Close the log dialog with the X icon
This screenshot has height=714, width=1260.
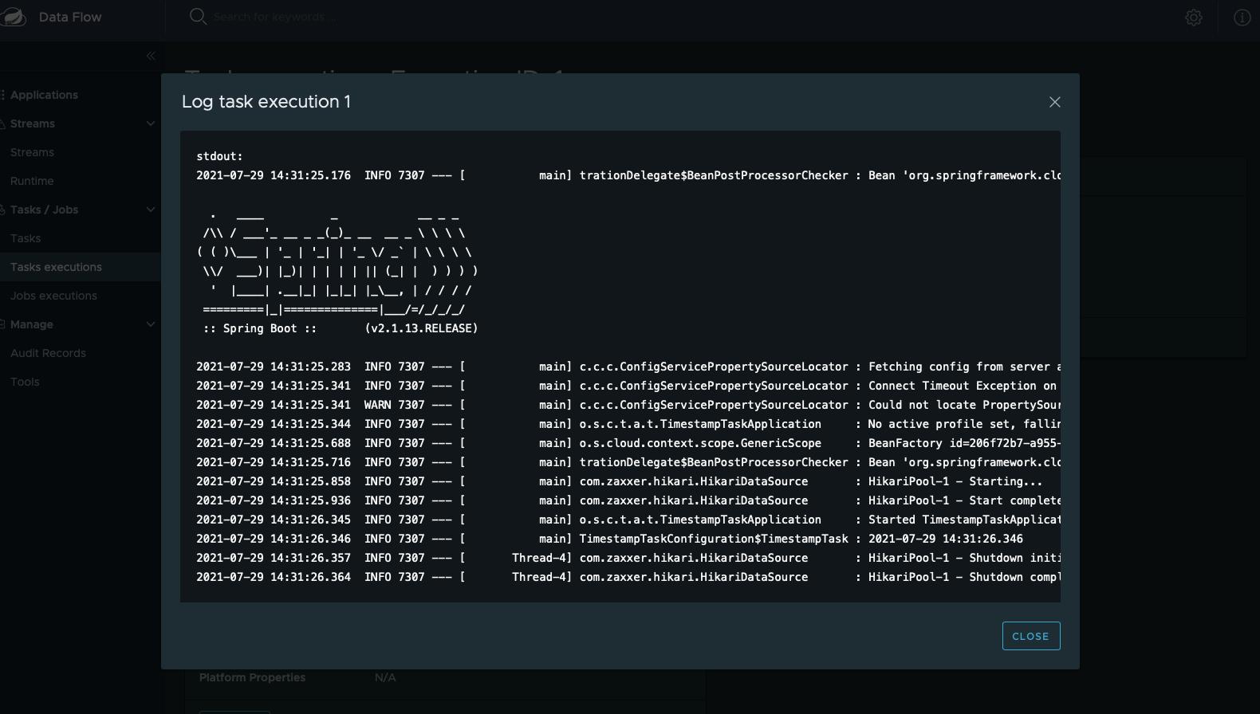coord(1054,102)
